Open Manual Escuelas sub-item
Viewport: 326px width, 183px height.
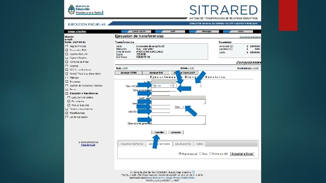80,105
